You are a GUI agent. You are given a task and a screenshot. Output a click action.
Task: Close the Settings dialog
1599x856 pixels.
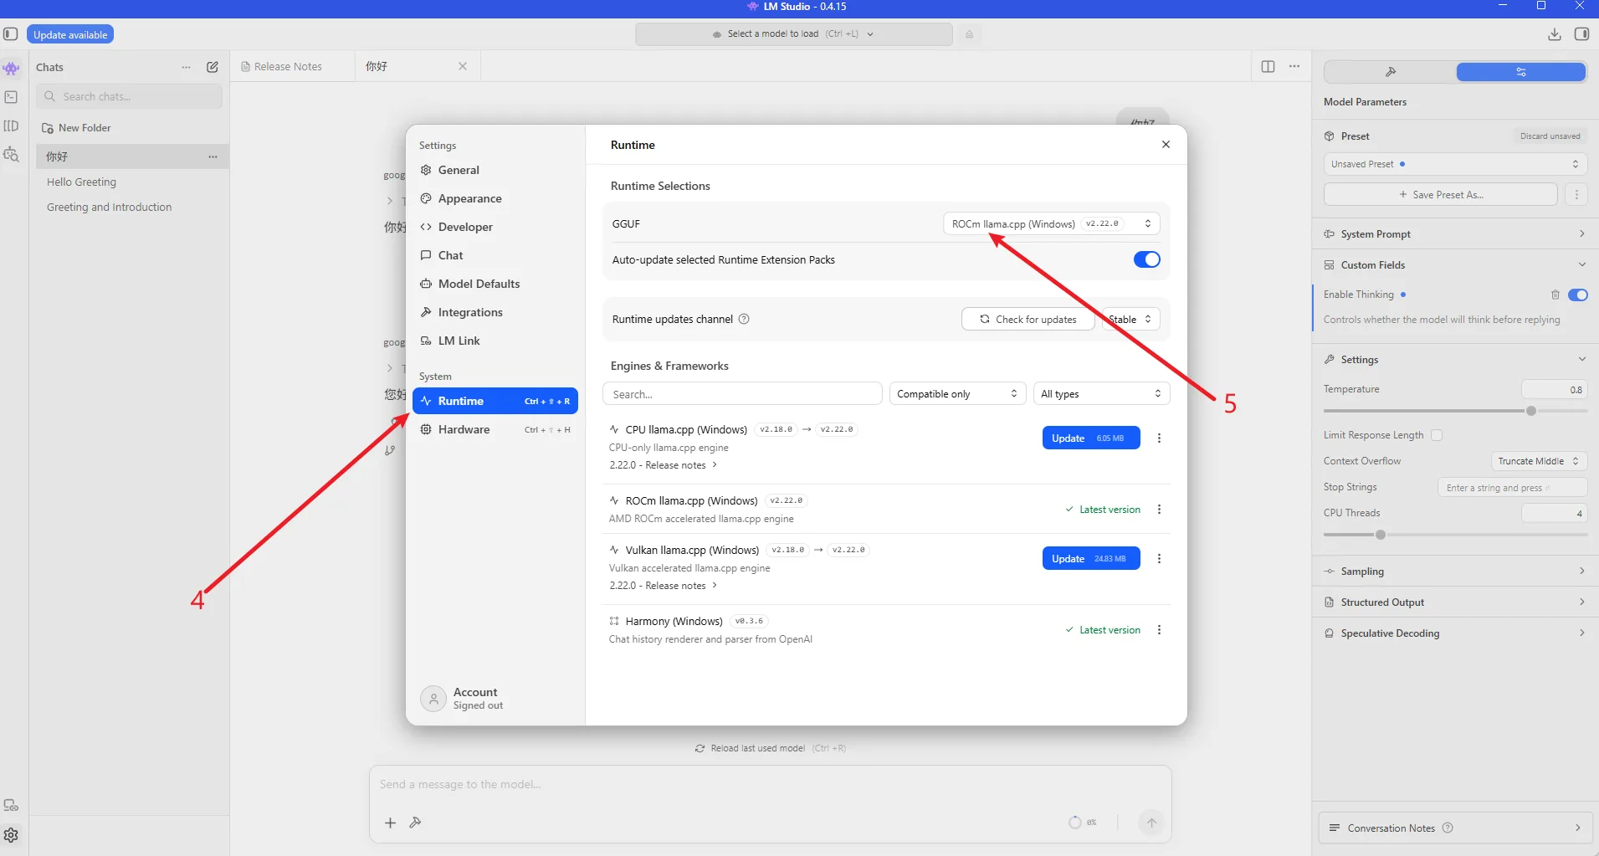point(1166,145)
